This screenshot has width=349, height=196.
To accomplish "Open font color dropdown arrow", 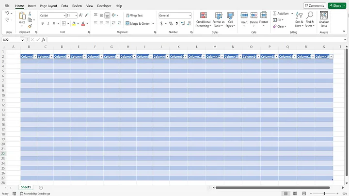I will point(87,24).
